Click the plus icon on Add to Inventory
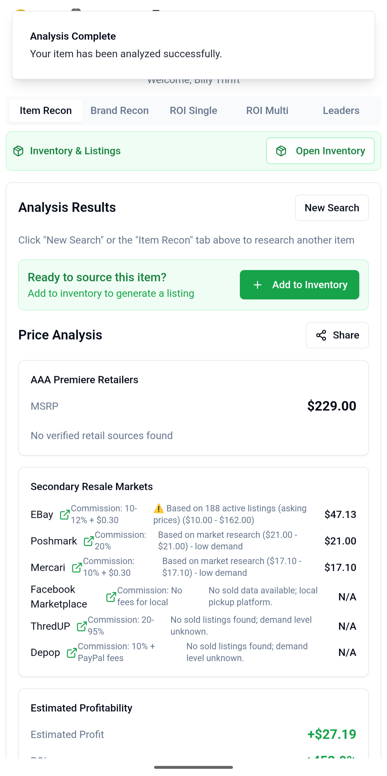387x776 pixels. tap(258, 285)
